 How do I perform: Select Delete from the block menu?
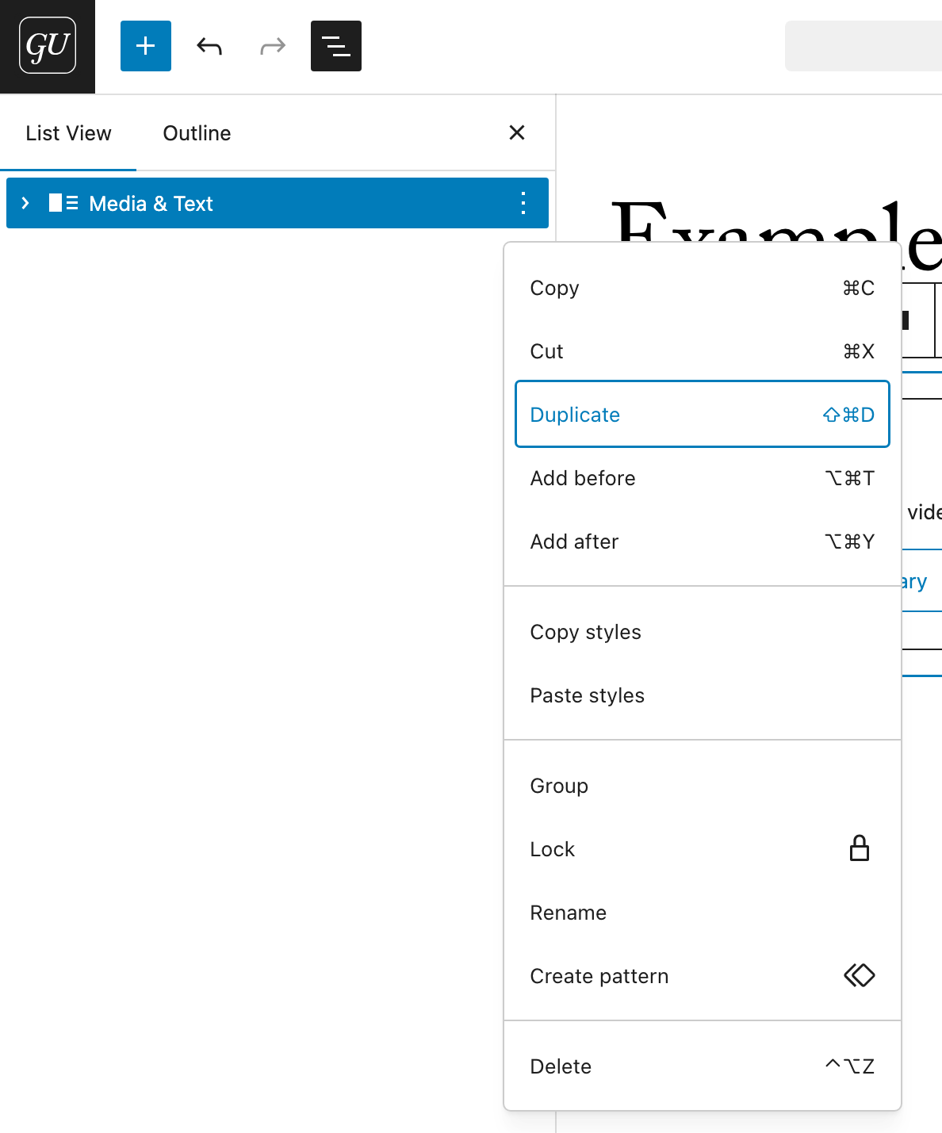tap(703, 1066)
